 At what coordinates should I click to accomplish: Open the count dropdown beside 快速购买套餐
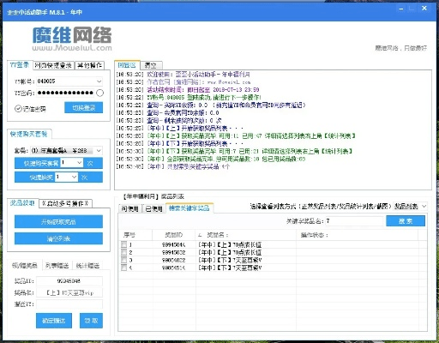coord(79,163)
